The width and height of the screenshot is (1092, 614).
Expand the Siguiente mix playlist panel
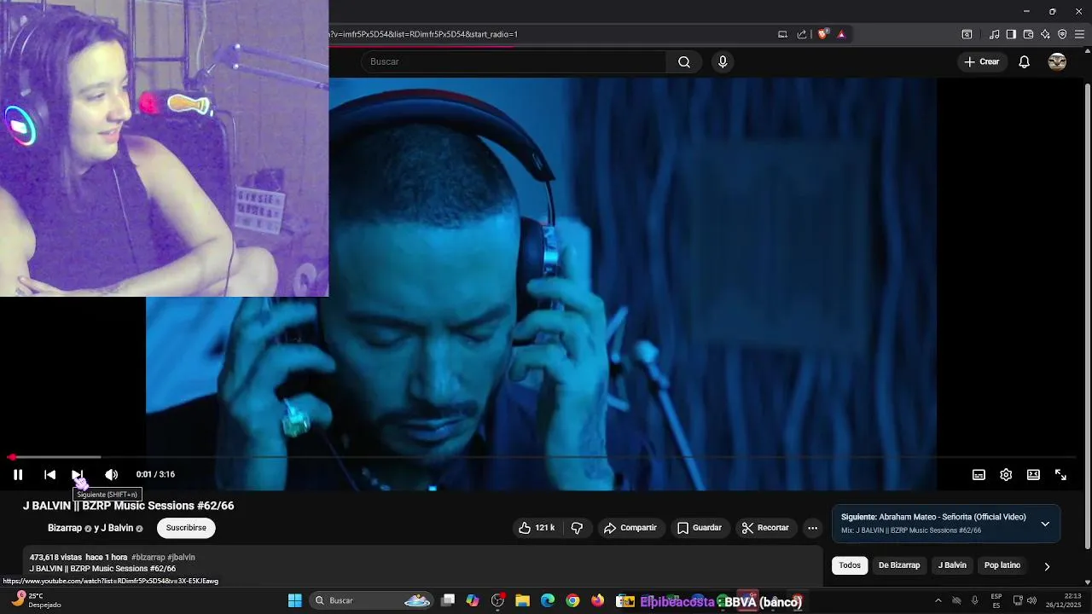tap(1045, 524)
